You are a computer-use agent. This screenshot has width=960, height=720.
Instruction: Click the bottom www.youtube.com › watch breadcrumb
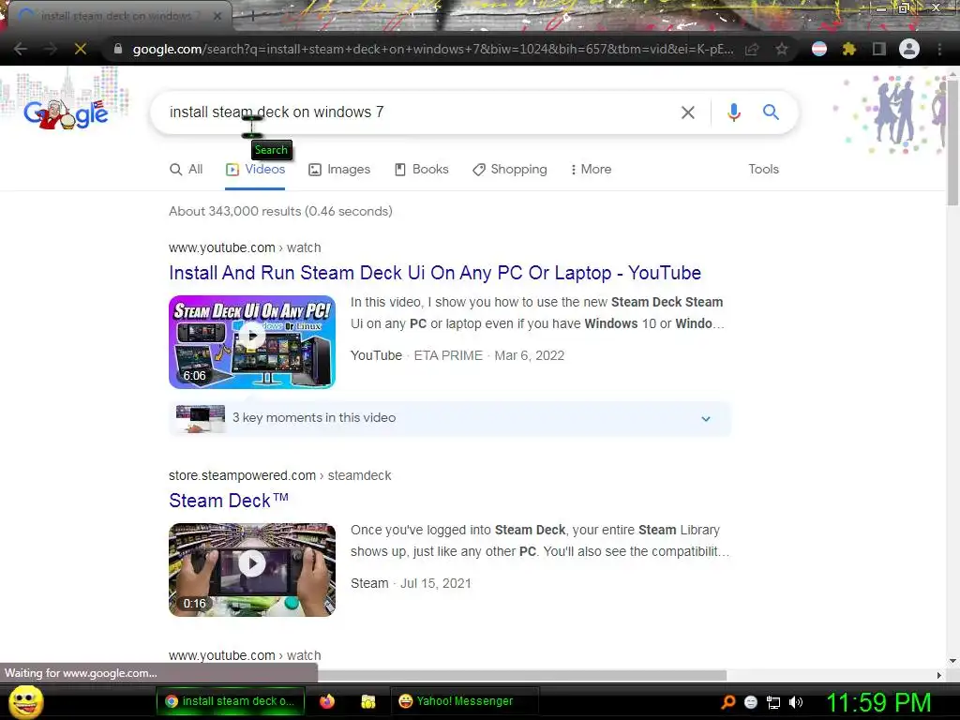point(245,655)
